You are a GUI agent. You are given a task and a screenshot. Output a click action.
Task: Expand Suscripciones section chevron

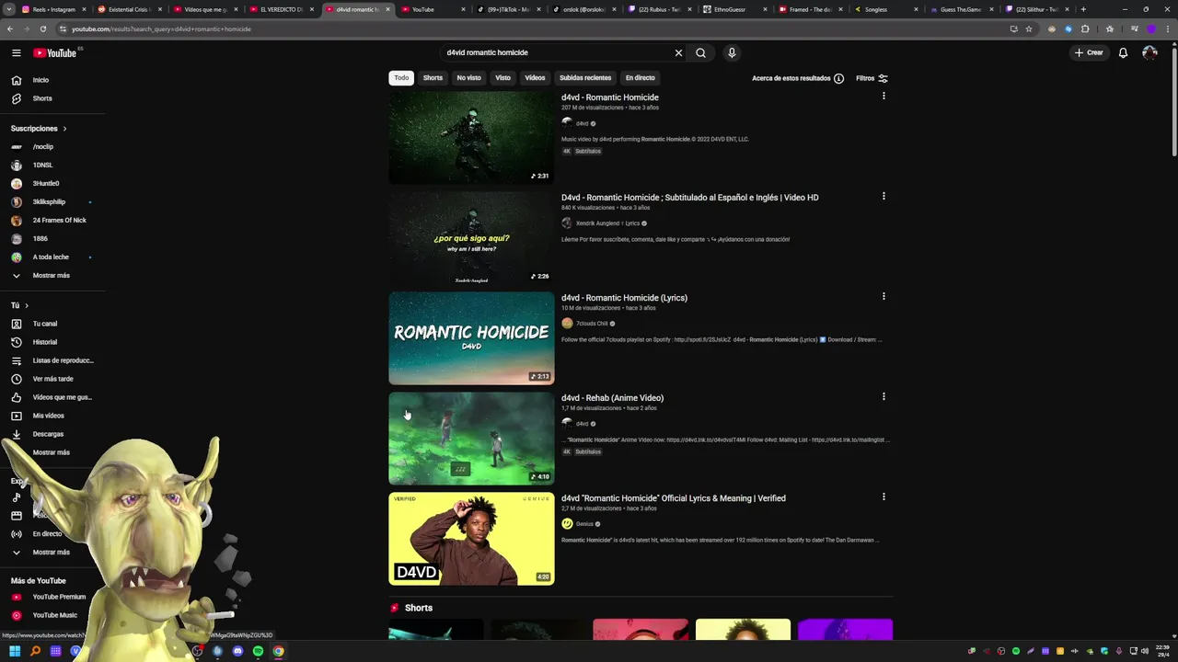pyautogui.click(x=64, y=129)
